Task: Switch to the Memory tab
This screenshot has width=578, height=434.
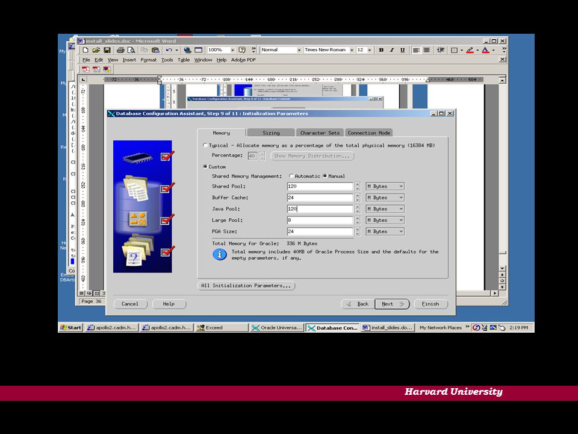Action: 221,133
